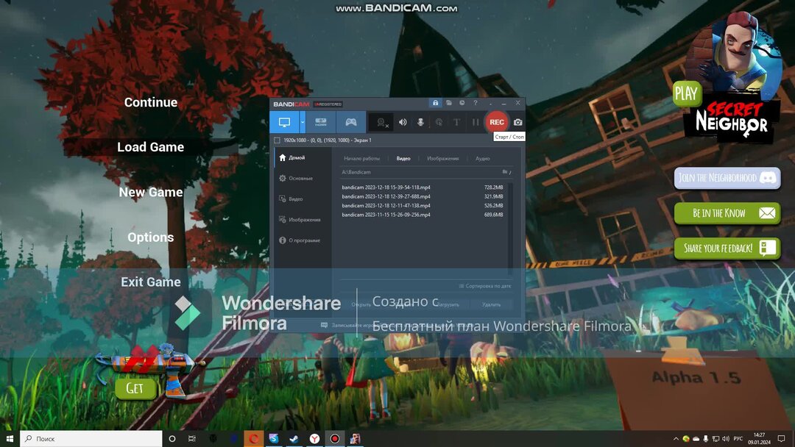Click Join the Neighborhood Discord button
This screenshot has height=447, width=795.
click(x=727, y=178)
